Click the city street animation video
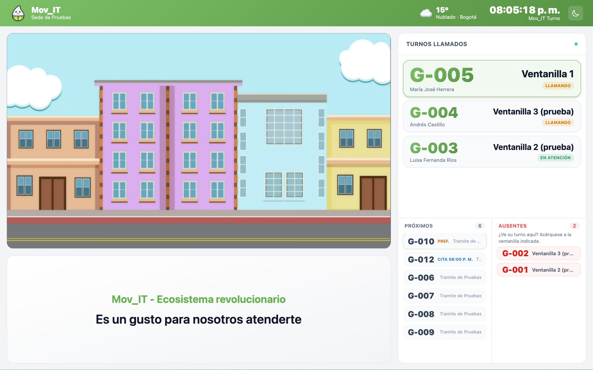The width and height of the screenshot is (593, 370). (x=199, y=141)
